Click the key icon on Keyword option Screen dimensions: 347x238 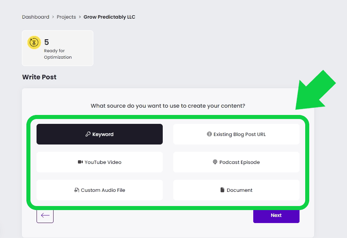pos(88,134)
